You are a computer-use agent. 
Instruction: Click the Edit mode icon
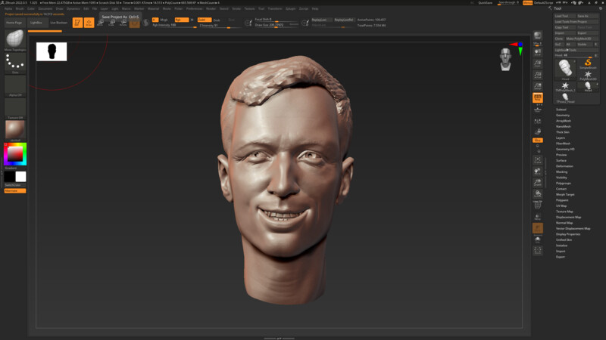(77, 23)
